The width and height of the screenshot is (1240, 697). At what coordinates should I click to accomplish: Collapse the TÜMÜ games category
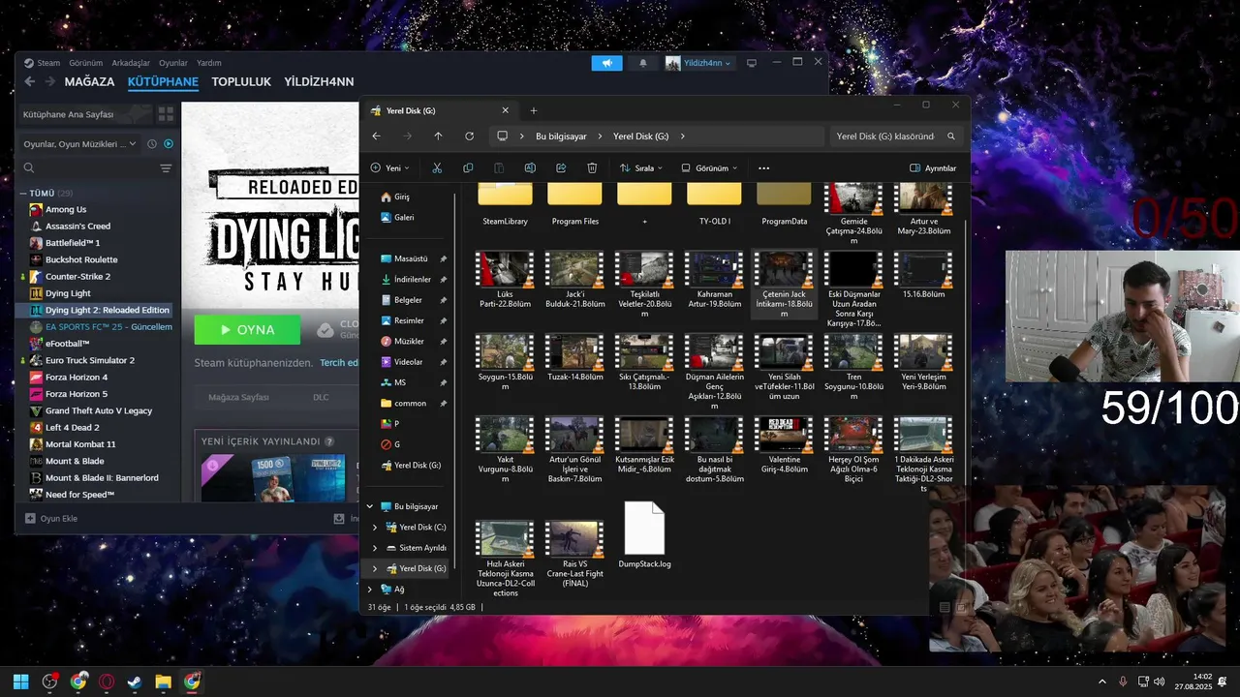coord(24,194)
